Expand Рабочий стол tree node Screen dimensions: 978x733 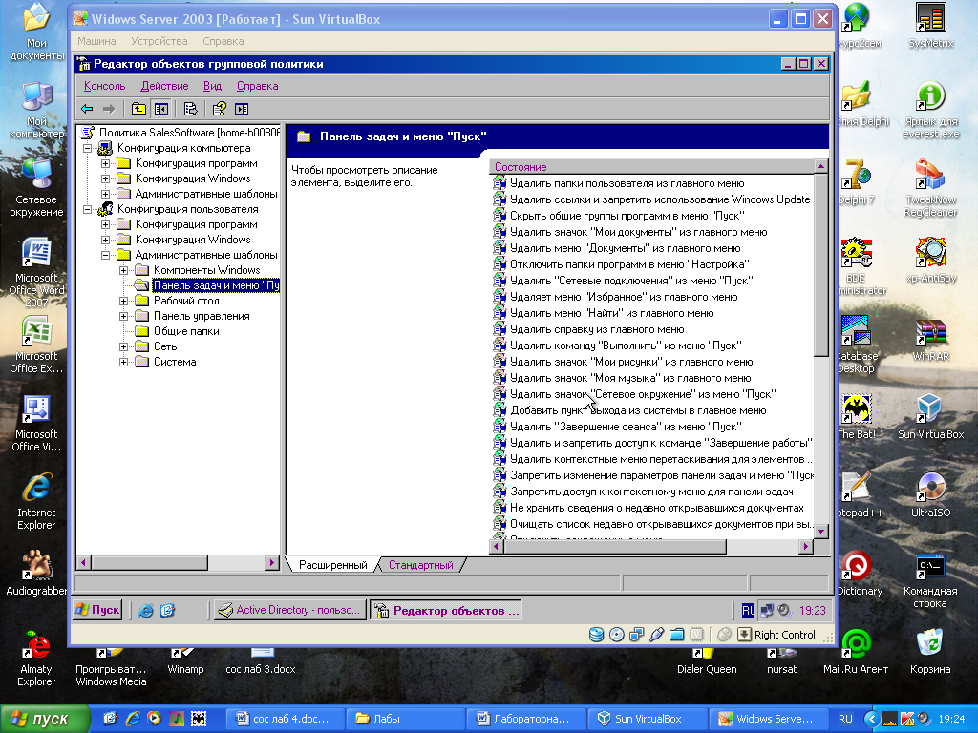coord(124,301)
